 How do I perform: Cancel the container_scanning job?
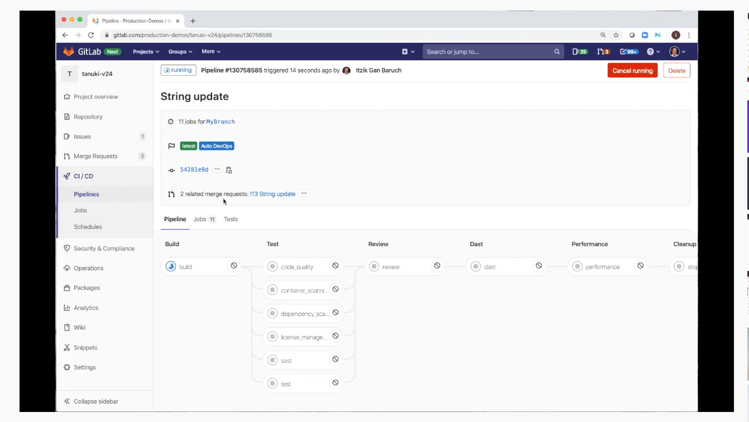[x=335, y=289]
